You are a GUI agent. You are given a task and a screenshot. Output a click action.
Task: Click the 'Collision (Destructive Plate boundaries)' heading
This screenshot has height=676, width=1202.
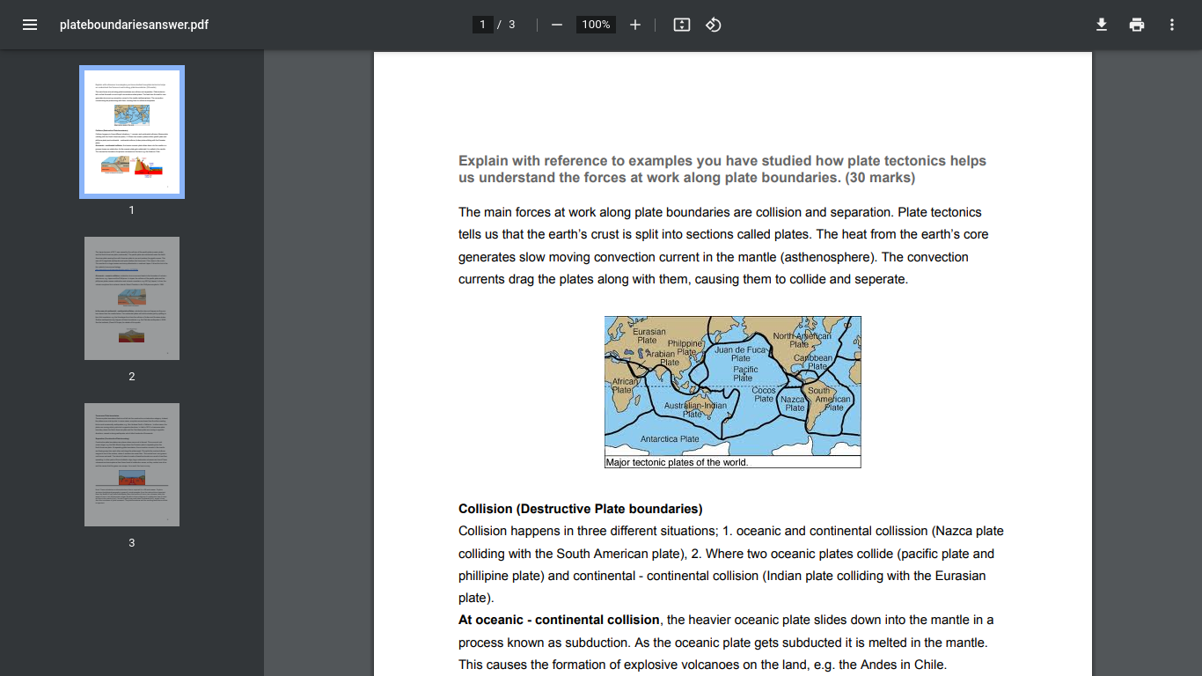click(581, 509)
